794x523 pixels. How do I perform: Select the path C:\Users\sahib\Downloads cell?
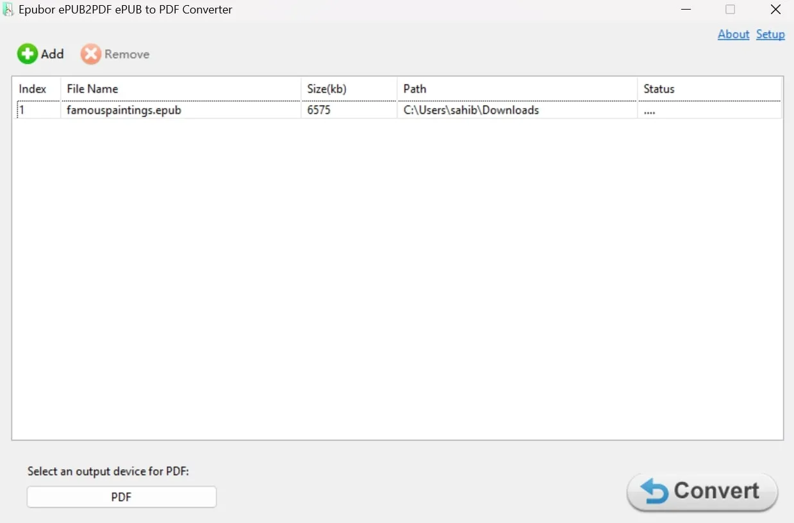[471, 109]
